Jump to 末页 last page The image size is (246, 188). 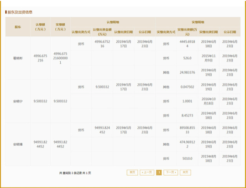[x=185, y=173]
